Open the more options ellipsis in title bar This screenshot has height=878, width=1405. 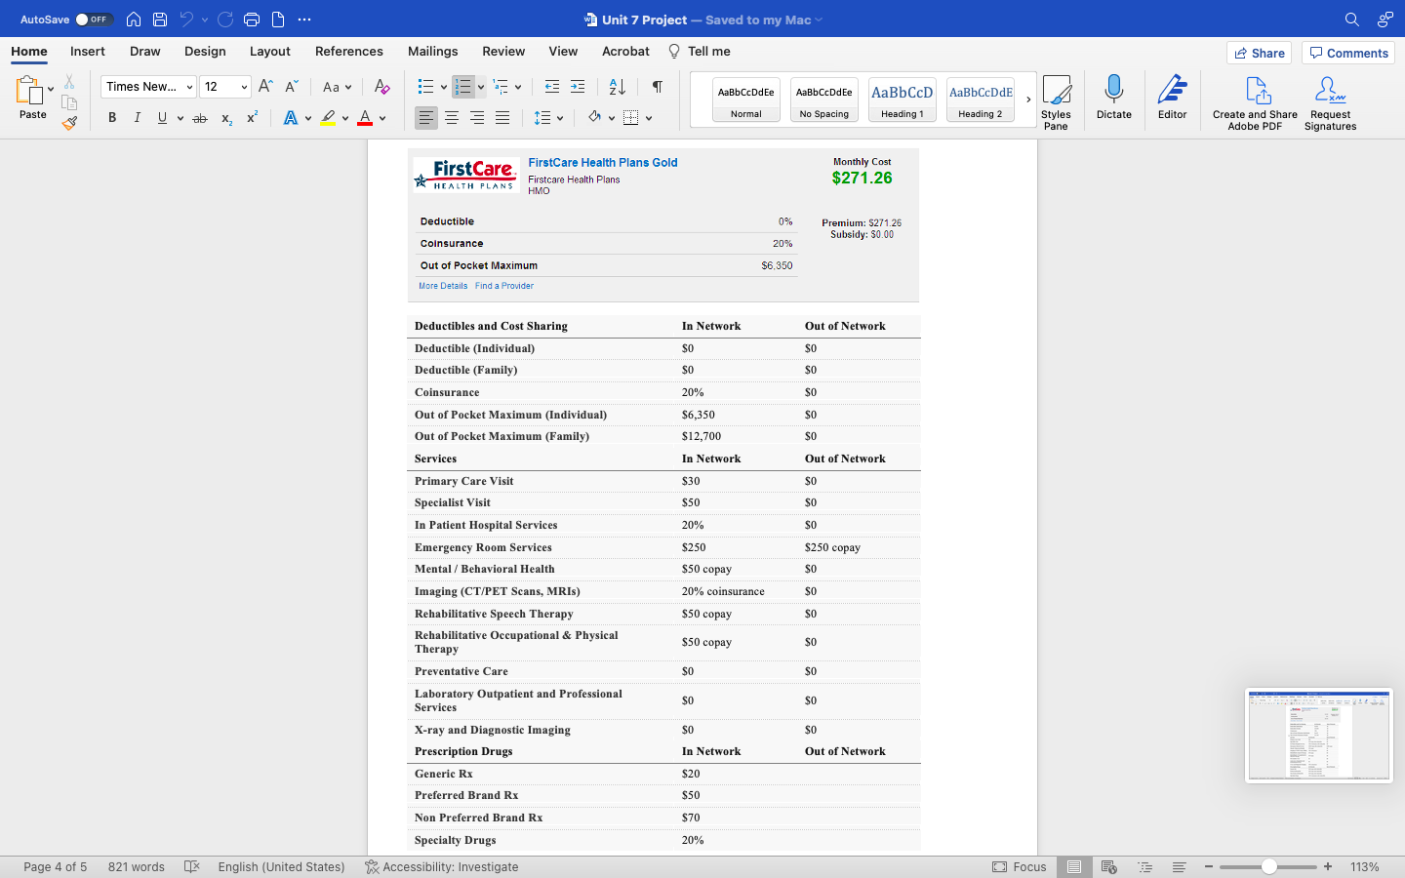(304, 20)
